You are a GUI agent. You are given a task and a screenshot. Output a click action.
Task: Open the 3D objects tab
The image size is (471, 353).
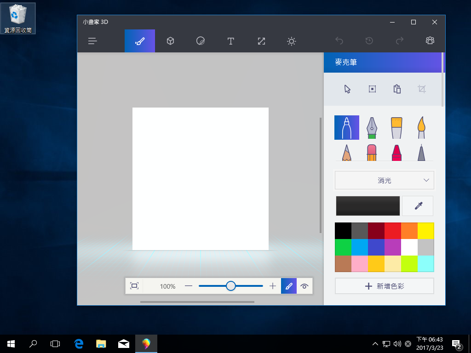pyautogui.click(x=170, y=41)
